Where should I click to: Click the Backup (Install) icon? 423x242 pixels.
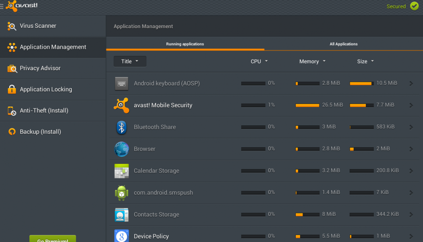point(12,132)
